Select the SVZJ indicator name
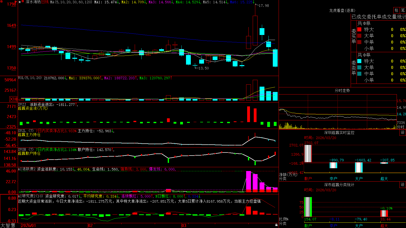Screen dimensions: 406x228 tap(22, 104)
